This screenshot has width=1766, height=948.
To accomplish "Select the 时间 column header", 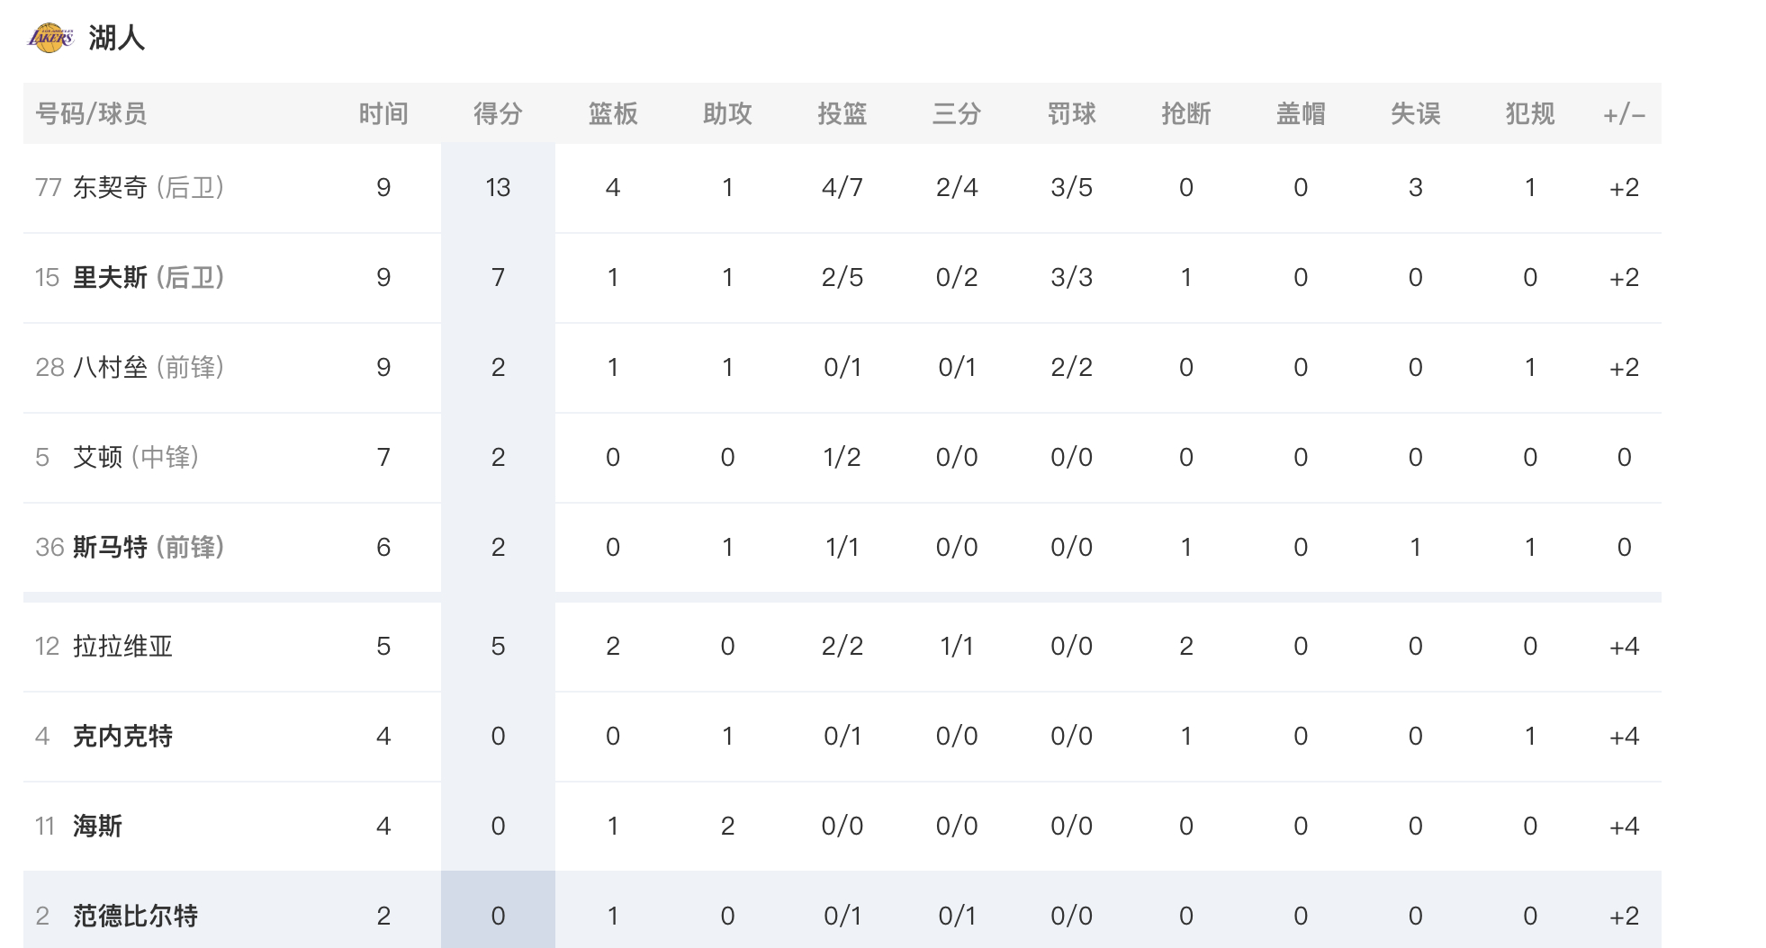I will tap(383, 113).
